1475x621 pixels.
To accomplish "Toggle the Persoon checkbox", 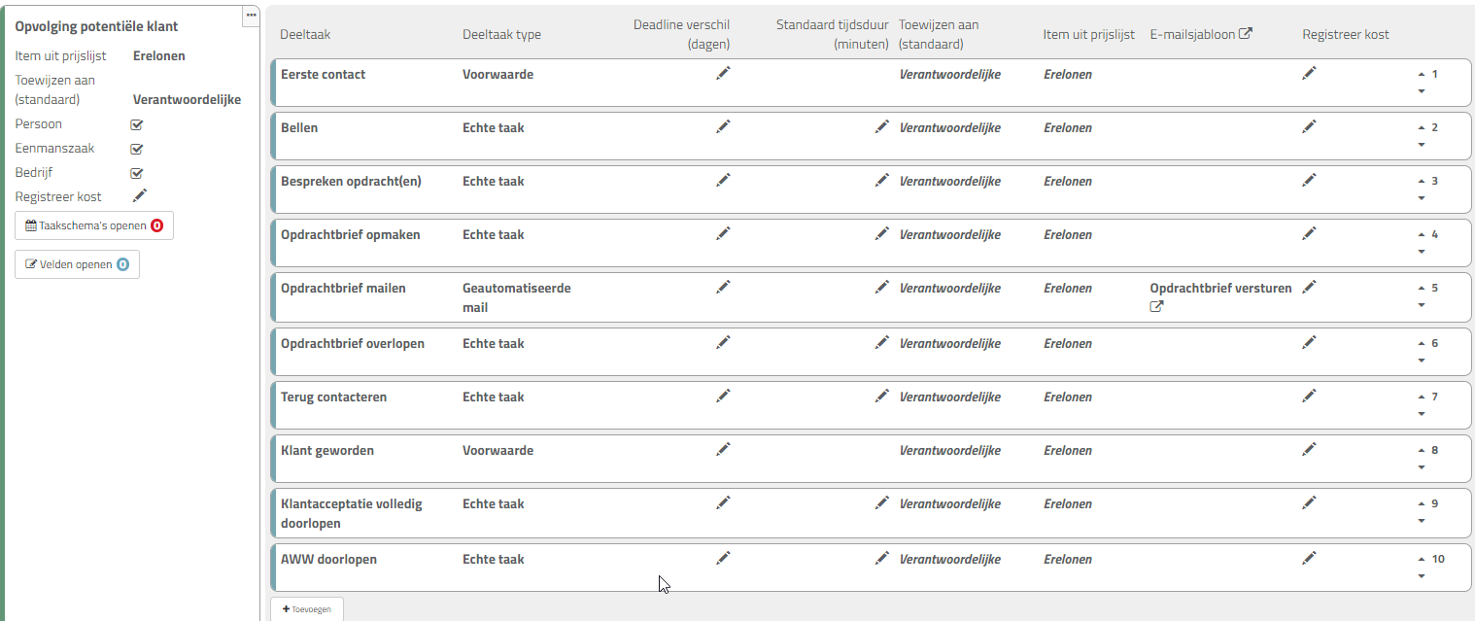I will tap(137, 124).
